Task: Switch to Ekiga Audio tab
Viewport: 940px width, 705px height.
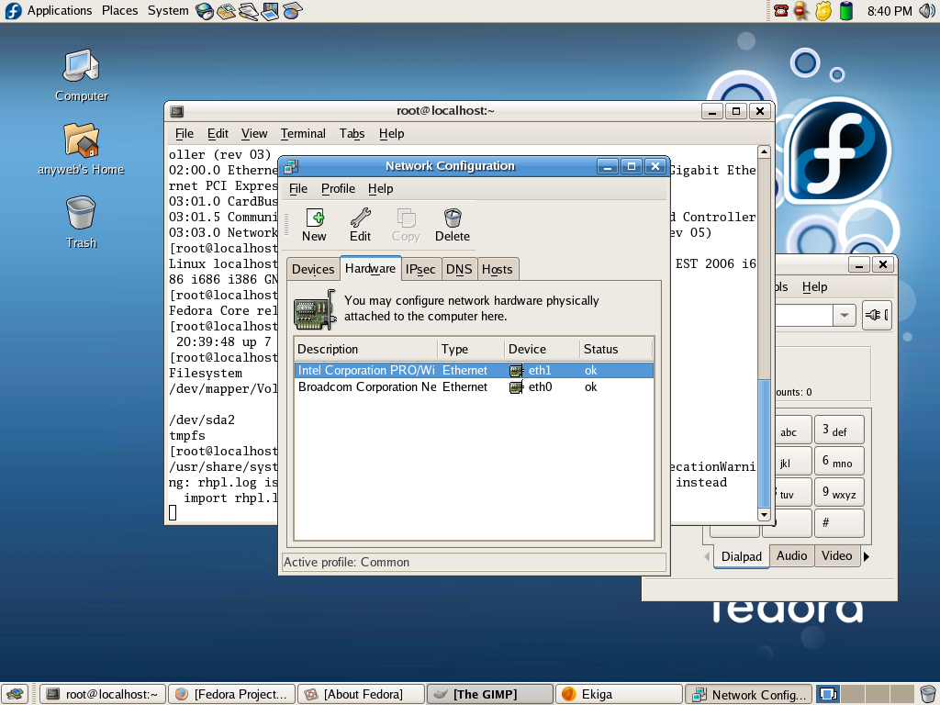Action: [x=791, y=556]
